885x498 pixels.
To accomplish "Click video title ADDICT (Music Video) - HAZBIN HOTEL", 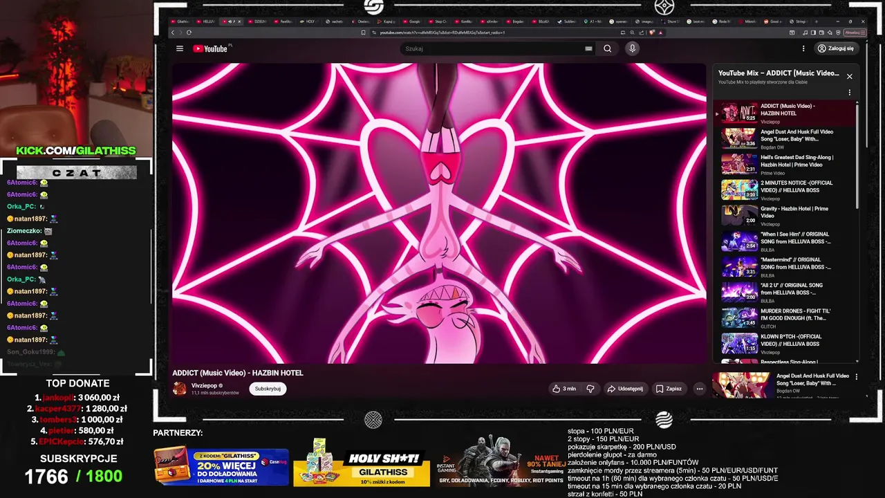I will (x=238, y=373).
